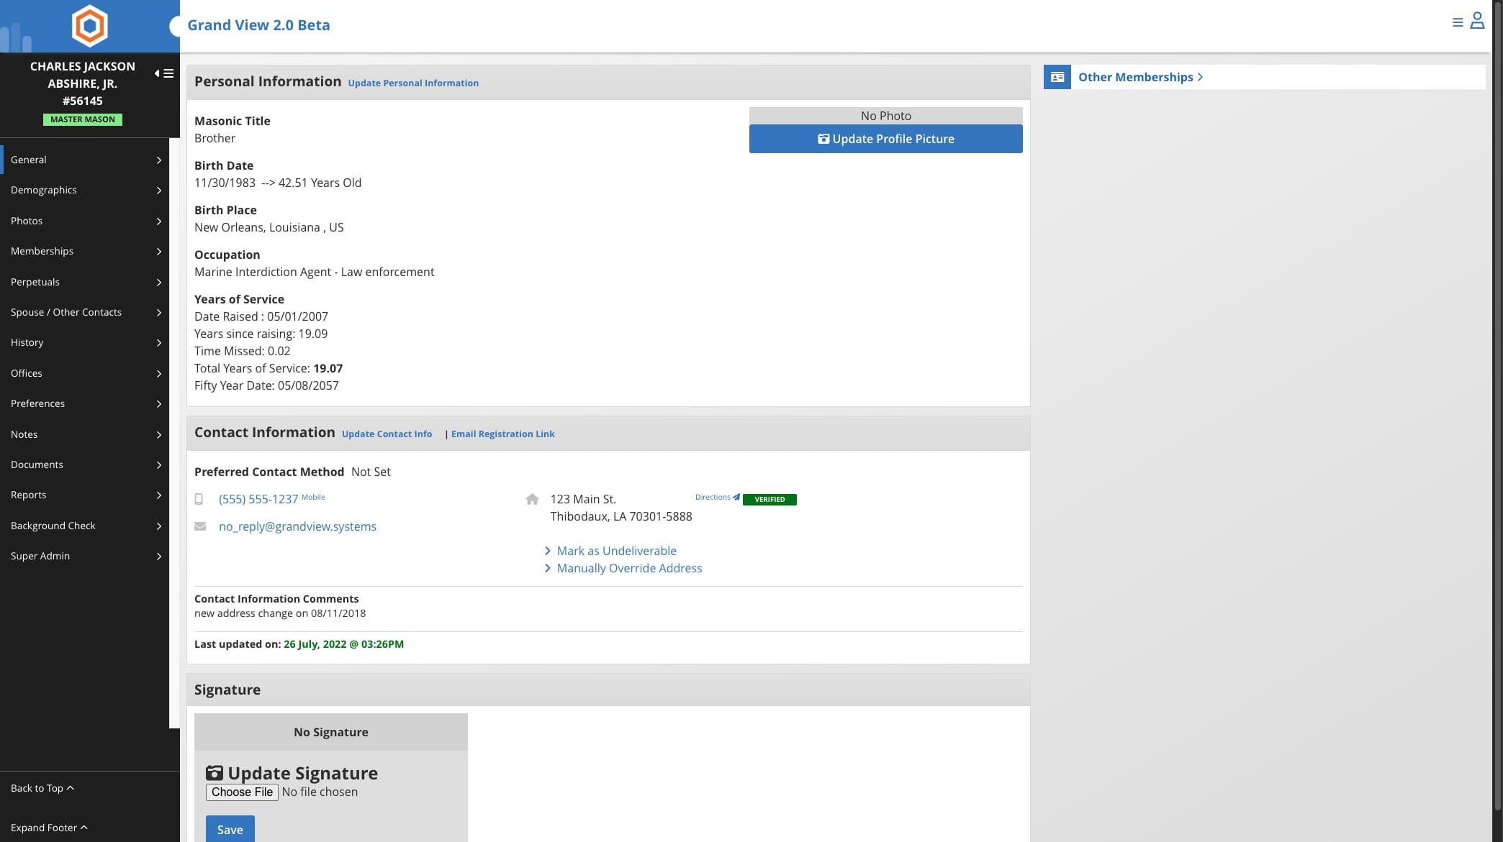The image size is (1503, 842).
Task: Click the white circular sidebar toggle at header edge
Action: coord(175,27)
